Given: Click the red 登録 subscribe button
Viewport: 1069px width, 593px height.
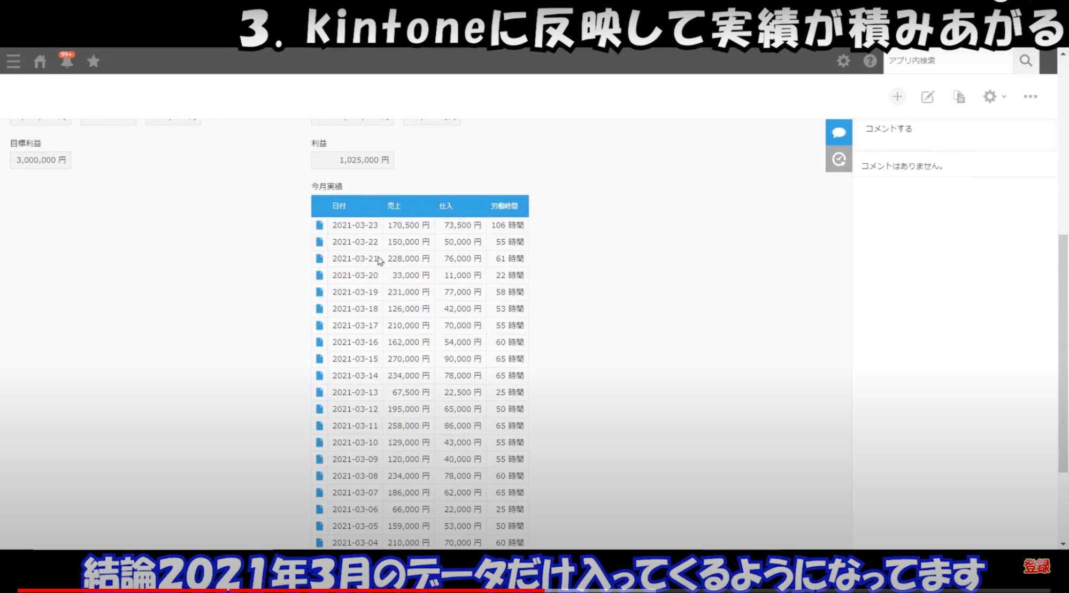Looking at the screenshot, I should (x=1036, y=566).
